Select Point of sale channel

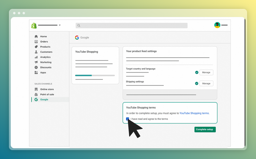pos(47,94)
